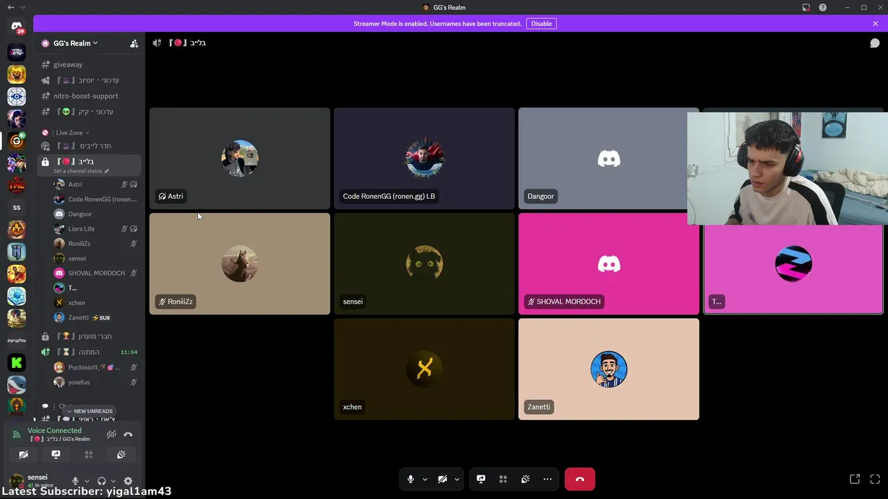Focus the Code RonenGG video tile

point(425,158)
